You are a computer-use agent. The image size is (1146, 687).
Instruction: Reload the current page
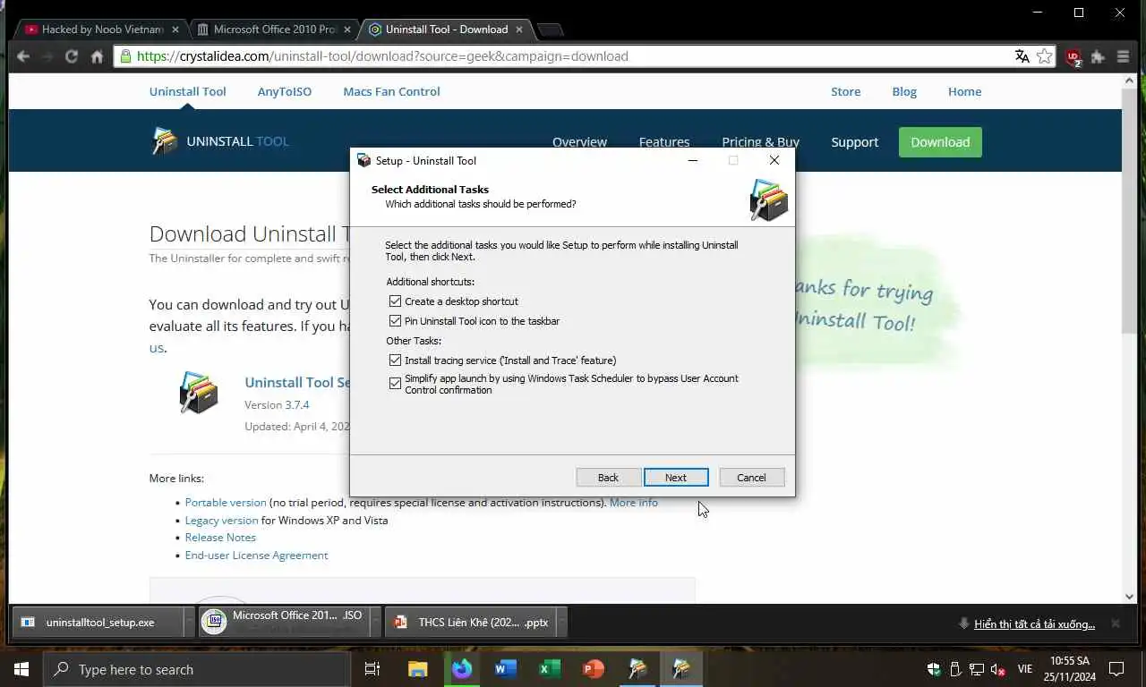72,56
